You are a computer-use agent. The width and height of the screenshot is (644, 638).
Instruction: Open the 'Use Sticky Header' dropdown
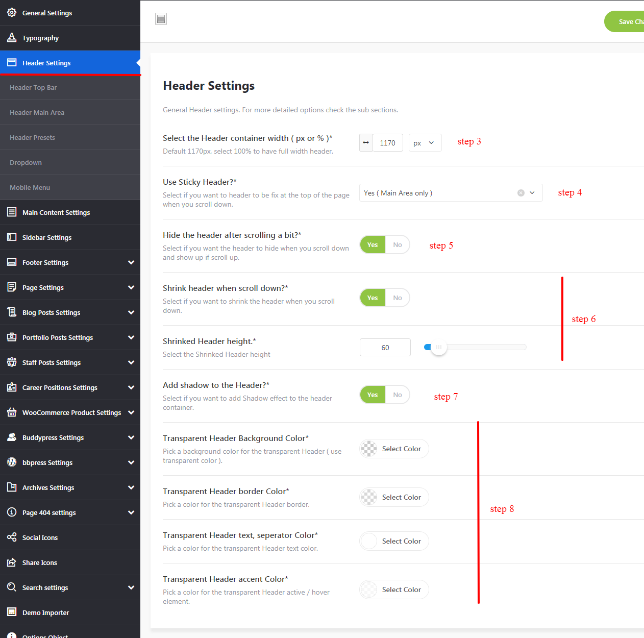(532, 193)
